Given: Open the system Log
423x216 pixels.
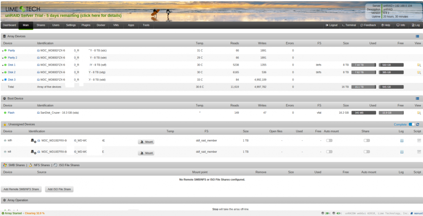Looking at the screenshot, I should 416,25.
